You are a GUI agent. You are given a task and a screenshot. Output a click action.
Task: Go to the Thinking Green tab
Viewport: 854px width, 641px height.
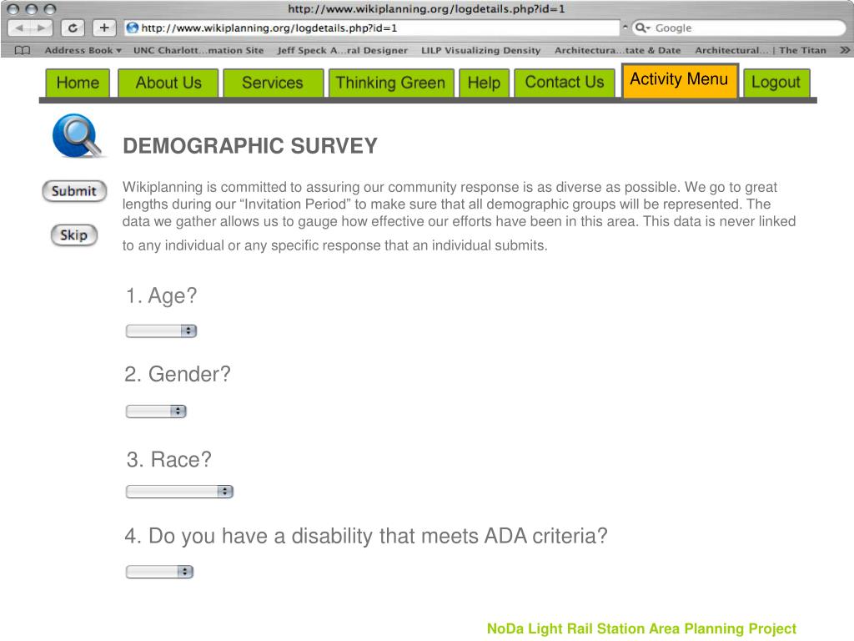click(x=390, y=83)
